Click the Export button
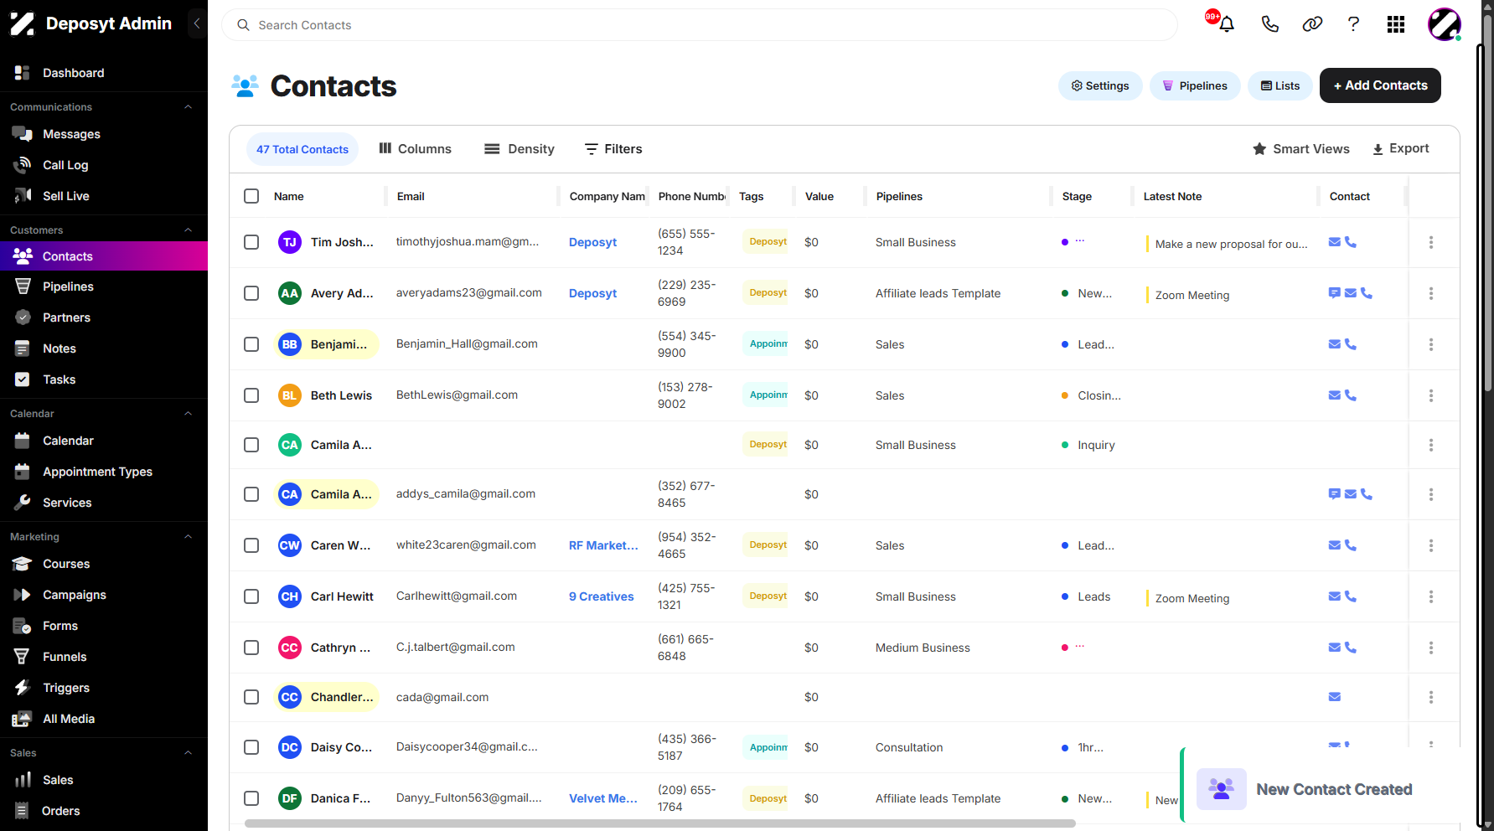Screen dimensions: 1494x831 click(1401, 148)
